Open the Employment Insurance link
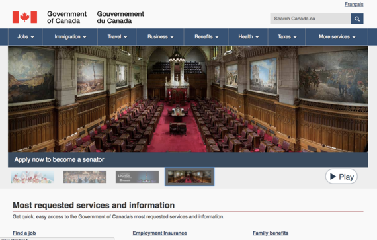The width and height of the screenshot is (377, 240). coord(159,233)
